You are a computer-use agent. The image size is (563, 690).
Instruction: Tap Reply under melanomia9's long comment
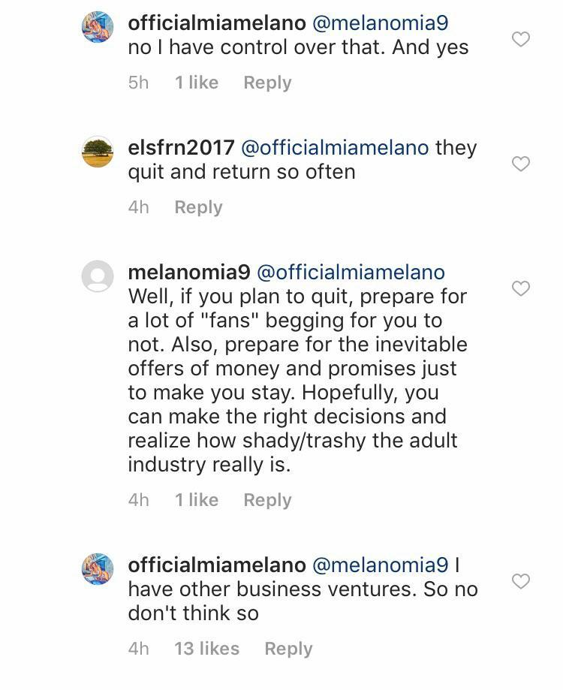[267, 499]
